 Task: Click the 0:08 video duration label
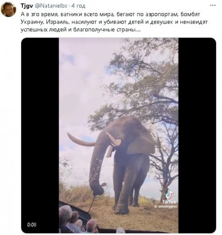click(x=32, y=224)
